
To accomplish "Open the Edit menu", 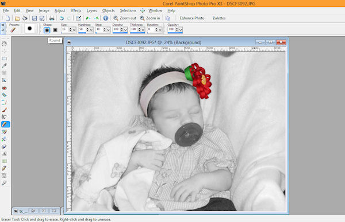I will (17, 10).
